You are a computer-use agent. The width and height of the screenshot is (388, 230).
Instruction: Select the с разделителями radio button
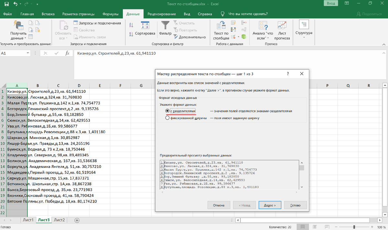pos(167,111)
